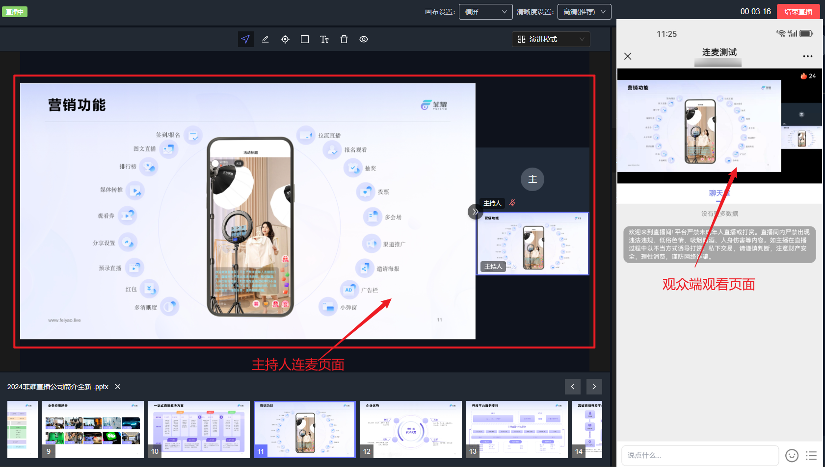
Task: Open the 横屏 canvas setting dropdown
Action: click(485, 12)
